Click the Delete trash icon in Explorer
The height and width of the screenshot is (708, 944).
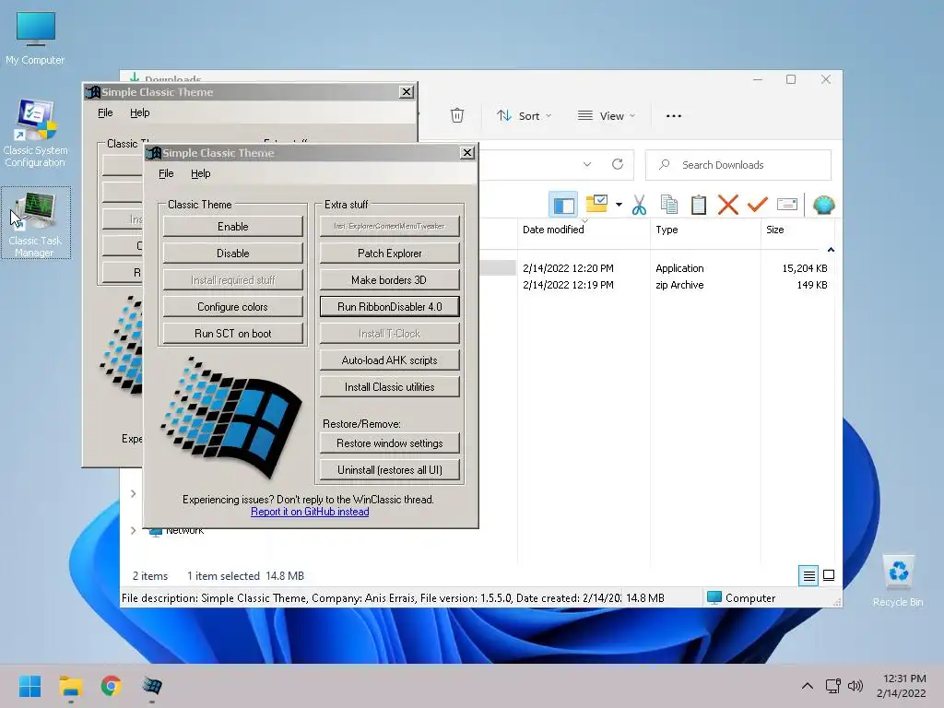(457, 115)
